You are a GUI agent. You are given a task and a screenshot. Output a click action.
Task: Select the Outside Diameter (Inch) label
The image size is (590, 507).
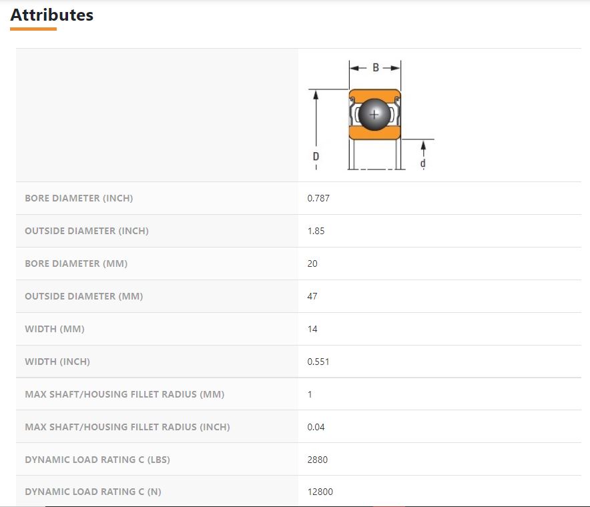coord(87,231)
